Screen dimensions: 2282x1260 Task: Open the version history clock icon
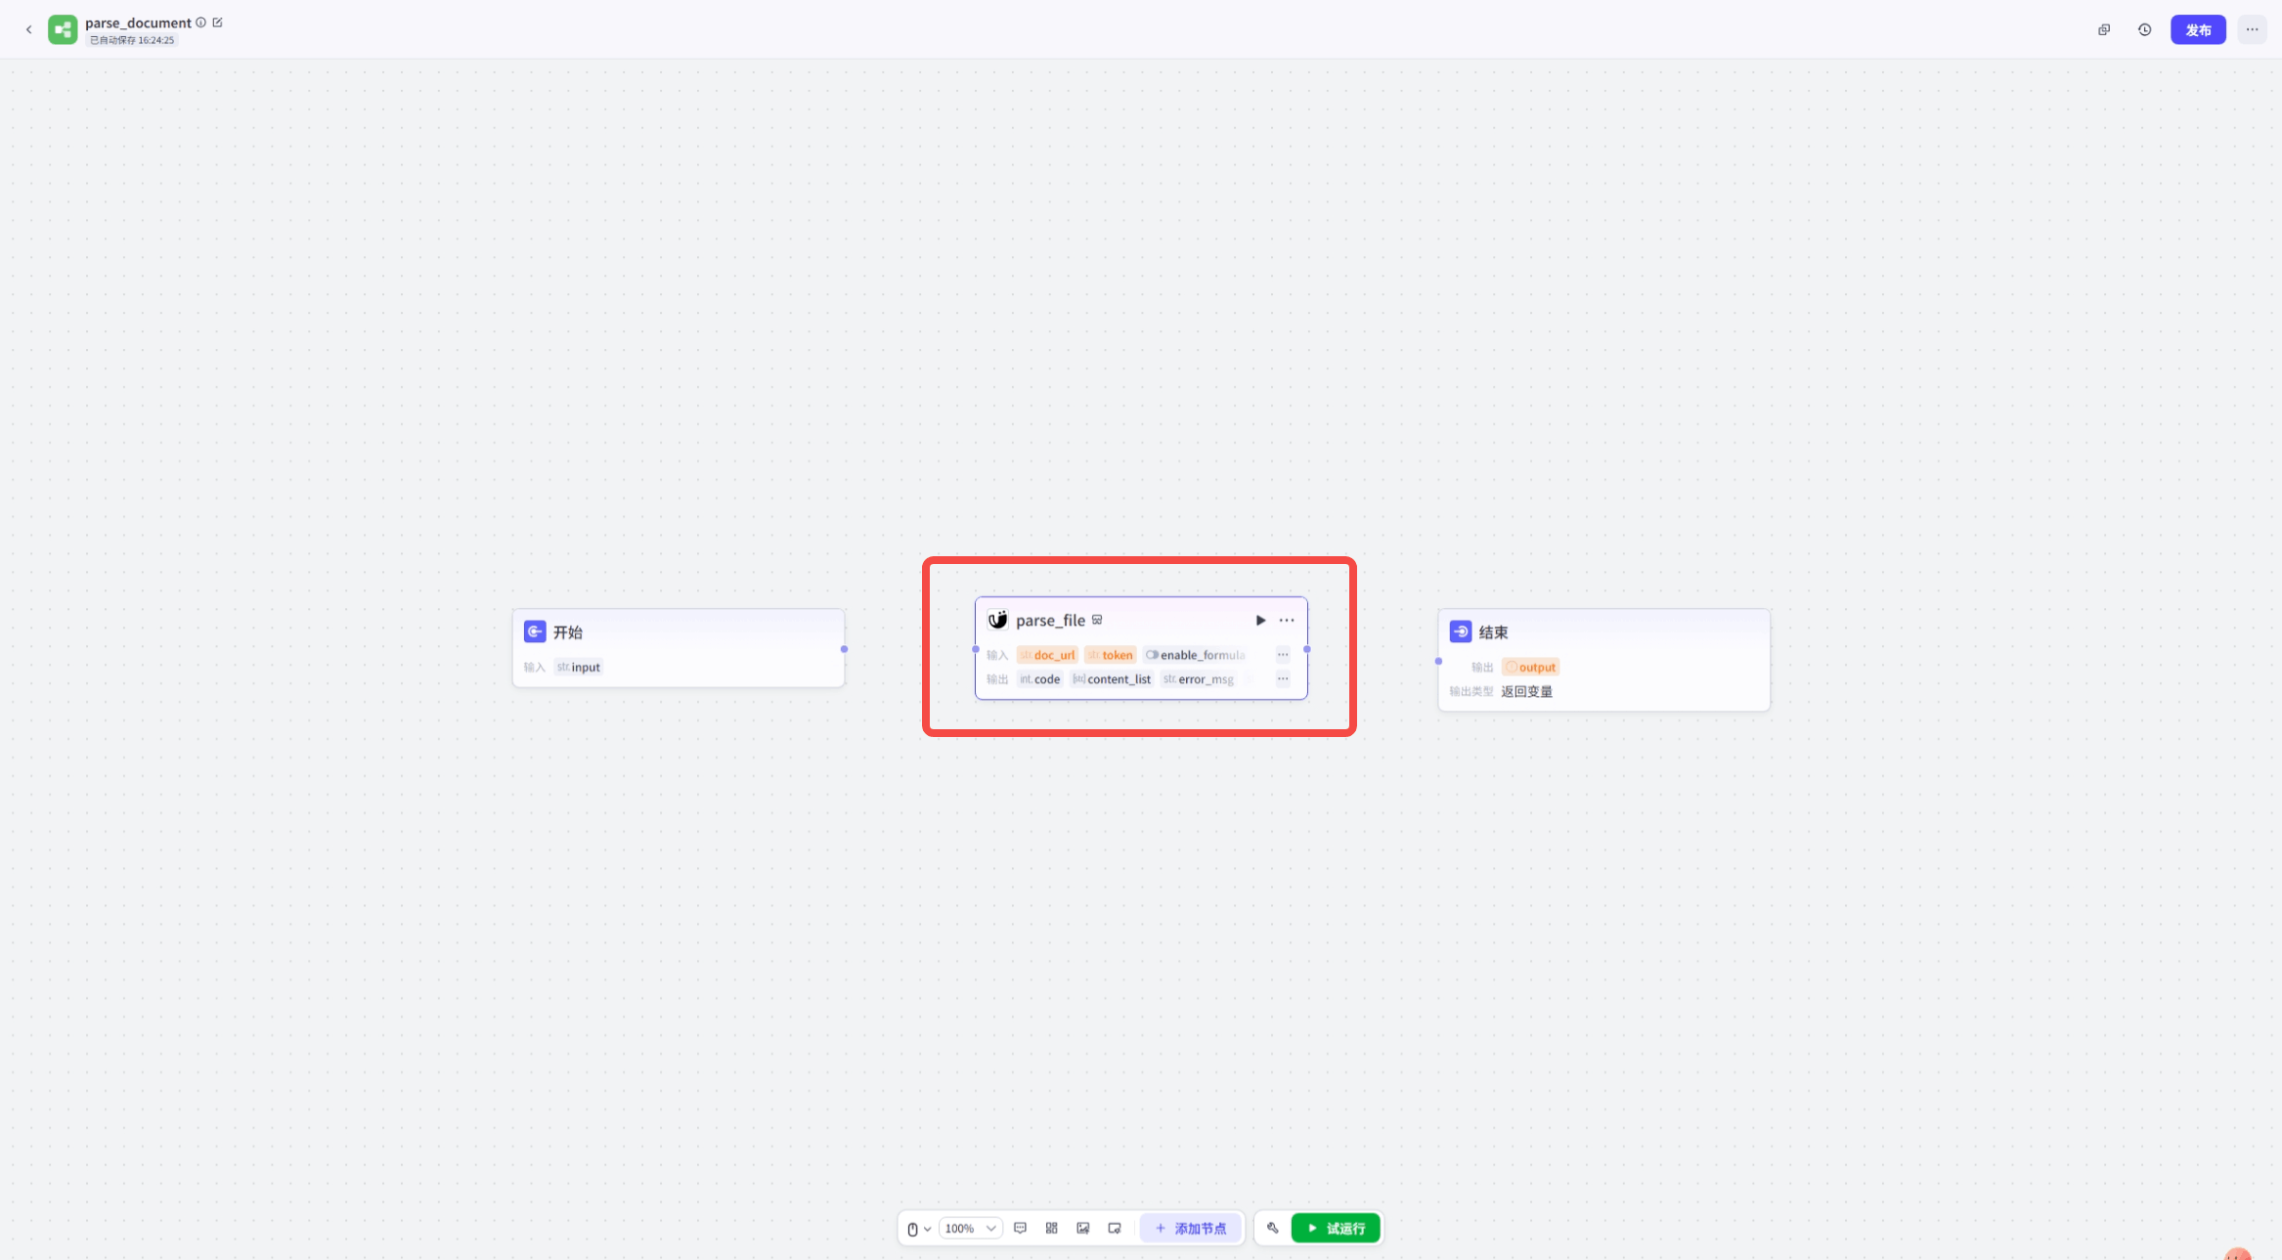tap(2144, 29)
